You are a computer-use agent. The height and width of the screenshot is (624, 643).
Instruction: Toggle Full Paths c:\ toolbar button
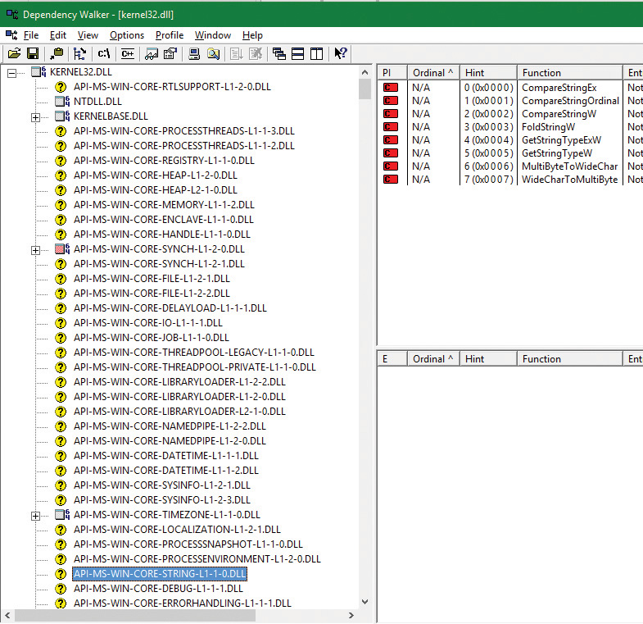pos(104,54)
